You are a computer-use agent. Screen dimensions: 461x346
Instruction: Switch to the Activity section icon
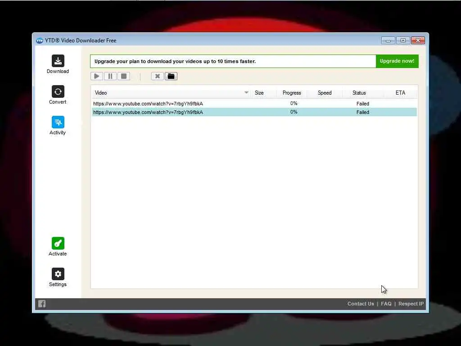tap(58, 122)
